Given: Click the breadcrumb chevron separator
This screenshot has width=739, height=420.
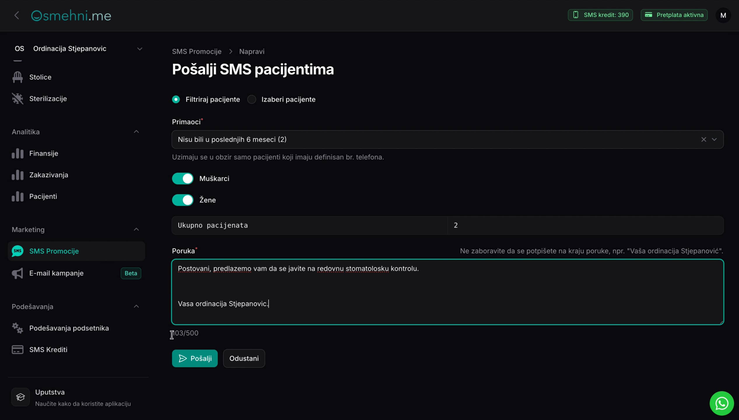Looking at the screenshot, I should click(x=231, y=52).
